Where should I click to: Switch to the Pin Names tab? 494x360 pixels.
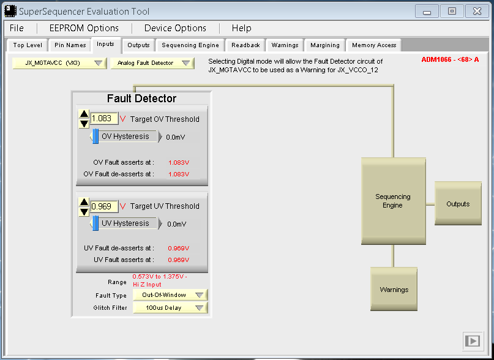click(70, 45)
